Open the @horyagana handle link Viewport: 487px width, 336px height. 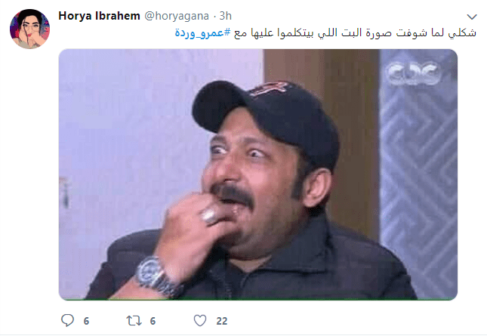(177, 16)
